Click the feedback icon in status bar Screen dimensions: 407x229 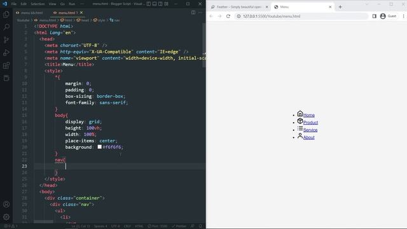pos(193,226)
